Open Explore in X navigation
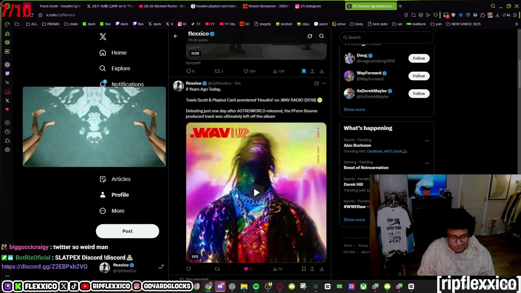 point(115,68)
